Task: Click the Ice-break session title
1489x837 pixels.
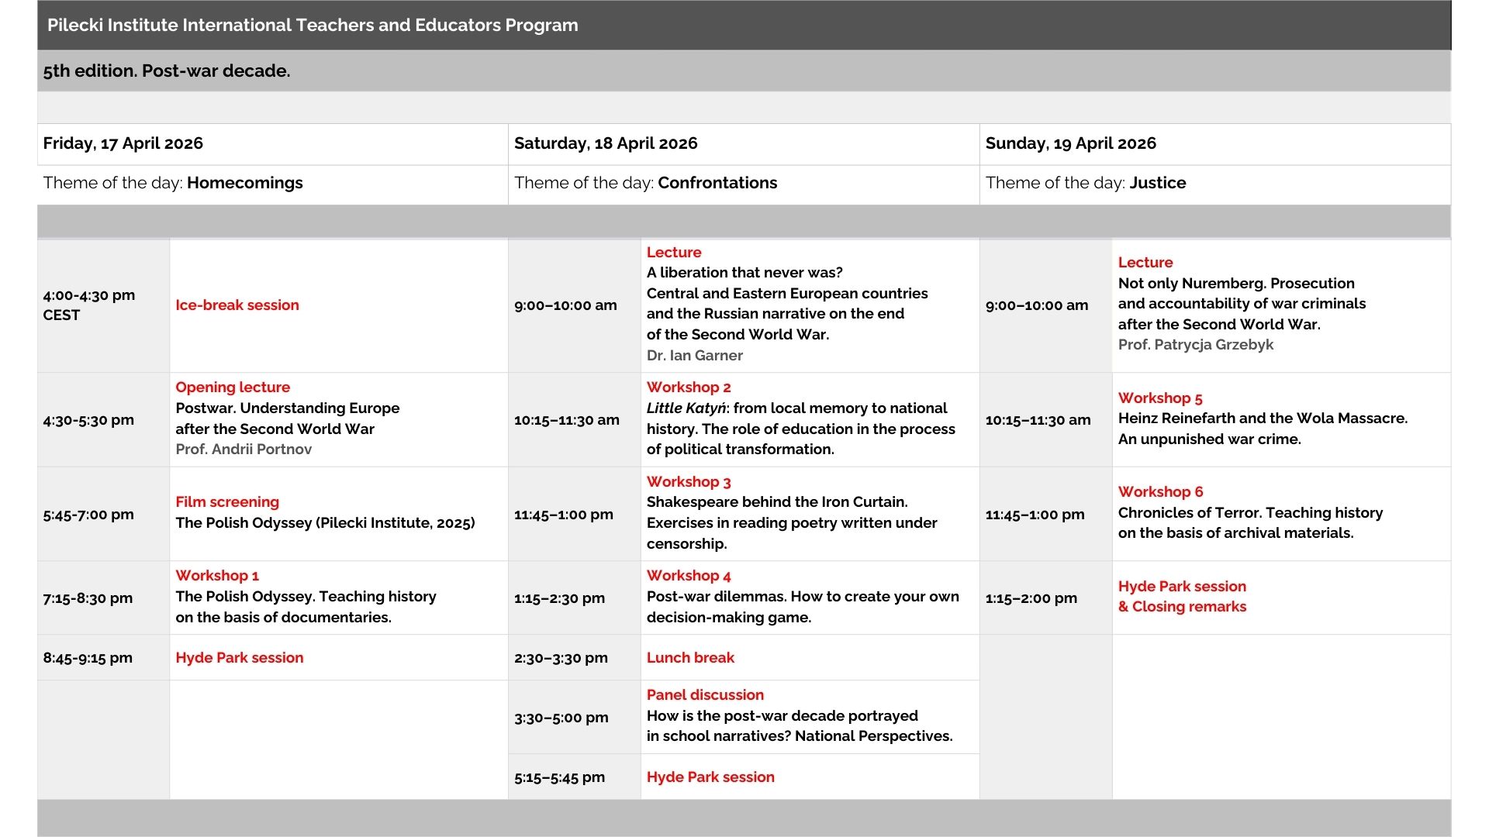Action: point(237,305)
